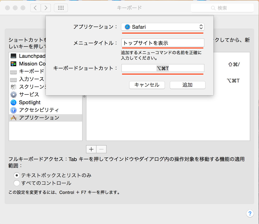Viewport: 259px width, 224px height.
Task: Select 入力ソース in the category list
Action: pyautogui.click(x=31, y=79)
